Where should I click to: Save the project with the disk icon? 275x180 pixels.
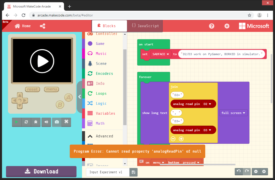coord(133,172)
